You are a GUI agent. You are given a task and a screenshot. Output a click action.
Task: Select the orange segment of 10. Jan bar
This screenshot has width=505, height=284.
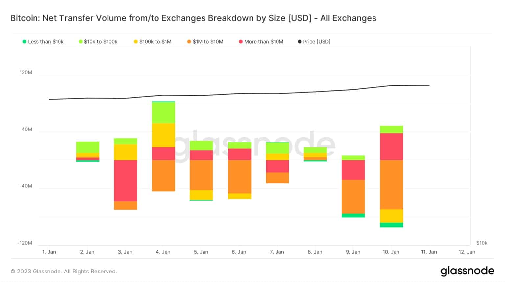[x=392, y=185]
